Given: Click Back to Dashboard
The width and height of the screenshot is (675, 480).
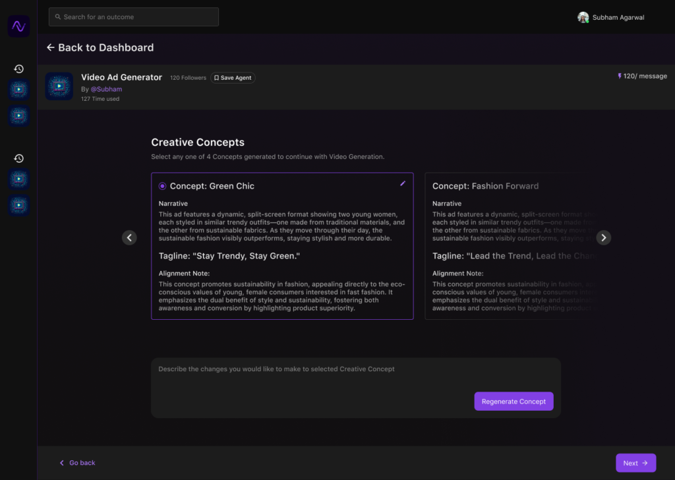Looking at the screenshot, I should [x=100, y=47].
